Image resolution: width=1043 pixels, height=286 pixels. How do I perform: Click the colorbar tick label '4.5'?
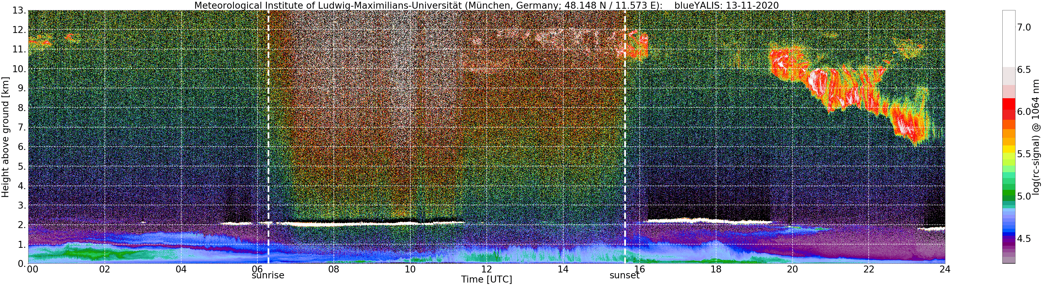(1024, 239)
